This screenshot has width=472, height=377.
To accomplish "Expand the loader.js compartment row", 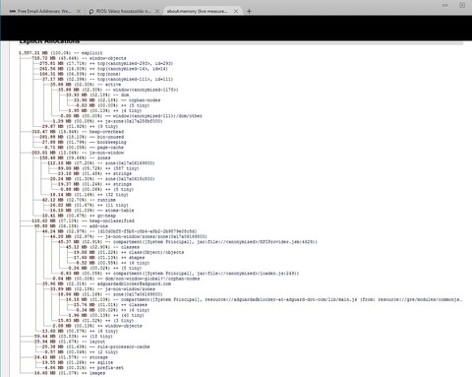I will click(180, 274).
